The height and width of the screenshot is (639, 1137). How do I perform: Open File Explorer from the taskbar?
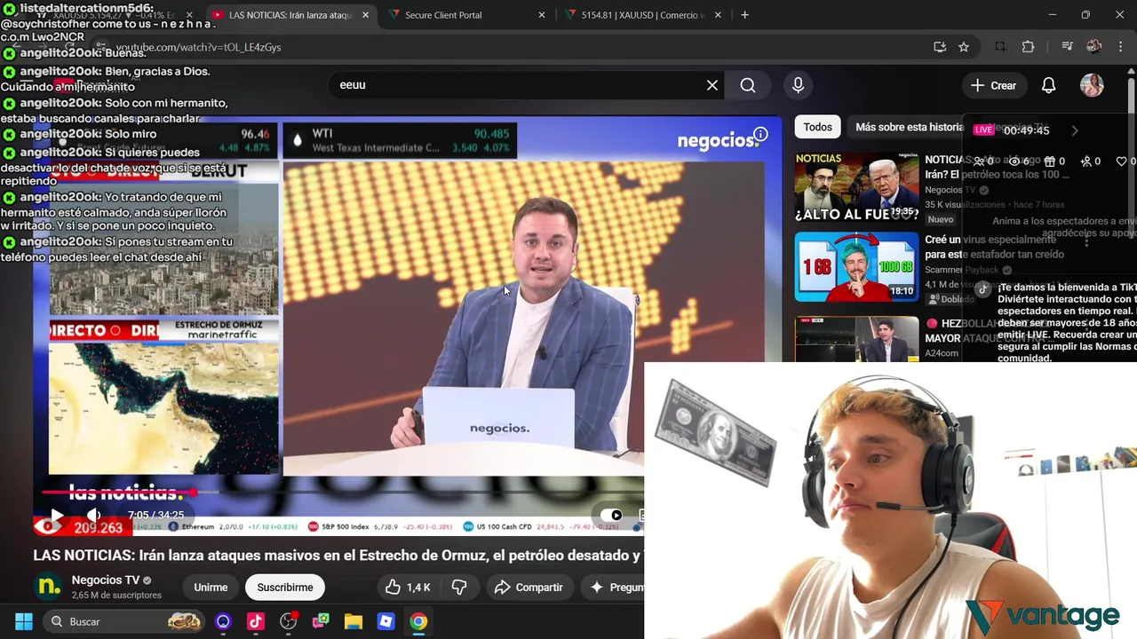(354, 621)
